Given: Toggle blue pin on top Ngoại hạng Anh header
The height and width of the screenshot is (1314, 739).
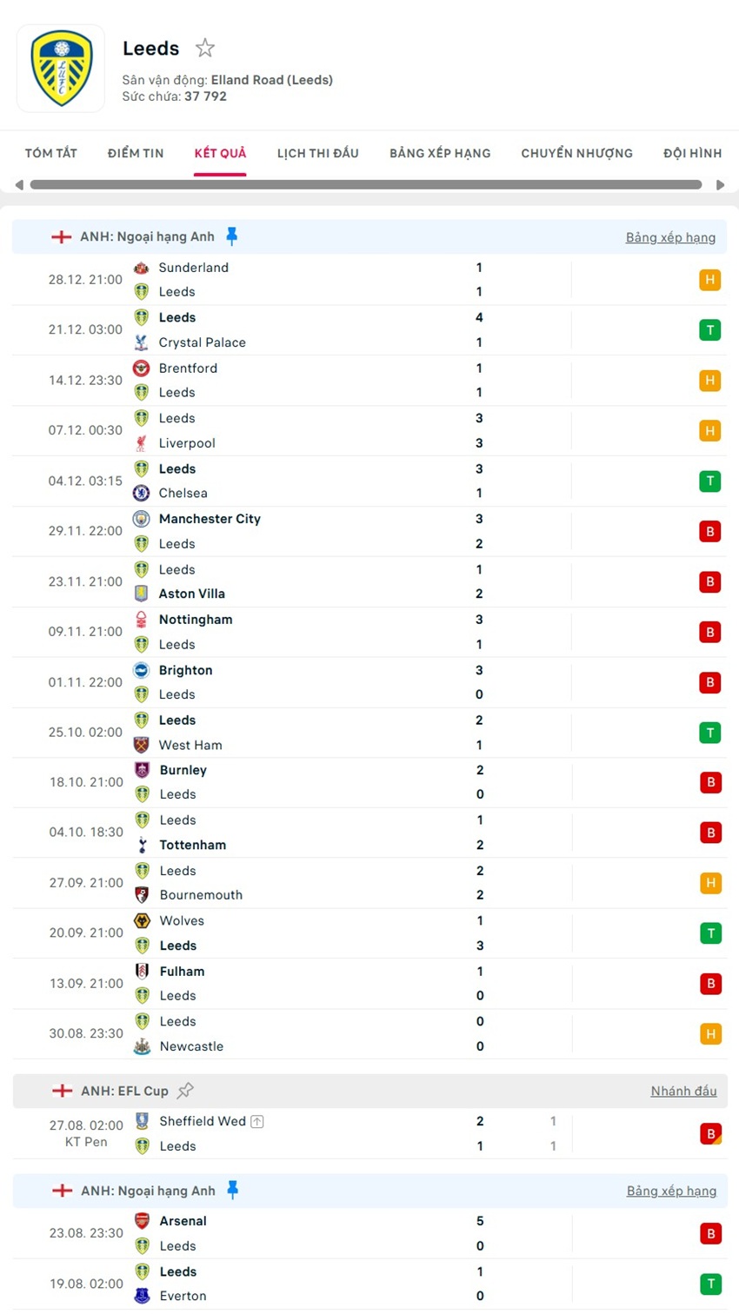Looking at the screenshot, I should tap(231, 236).
